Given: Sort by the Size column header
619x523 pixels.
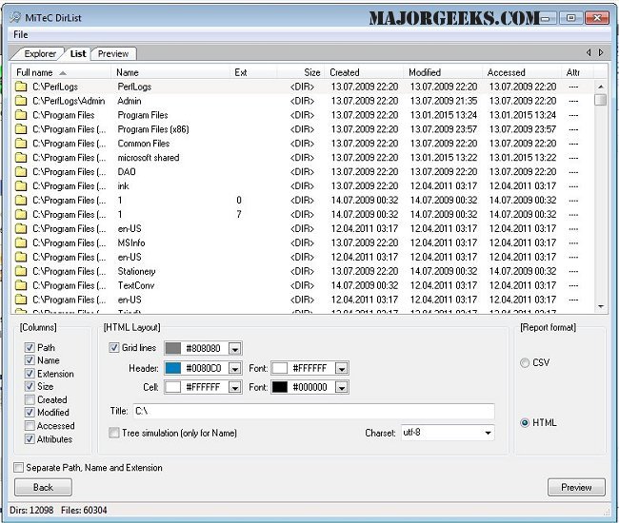Looking at the screenshot, I should tap(301, 72).
